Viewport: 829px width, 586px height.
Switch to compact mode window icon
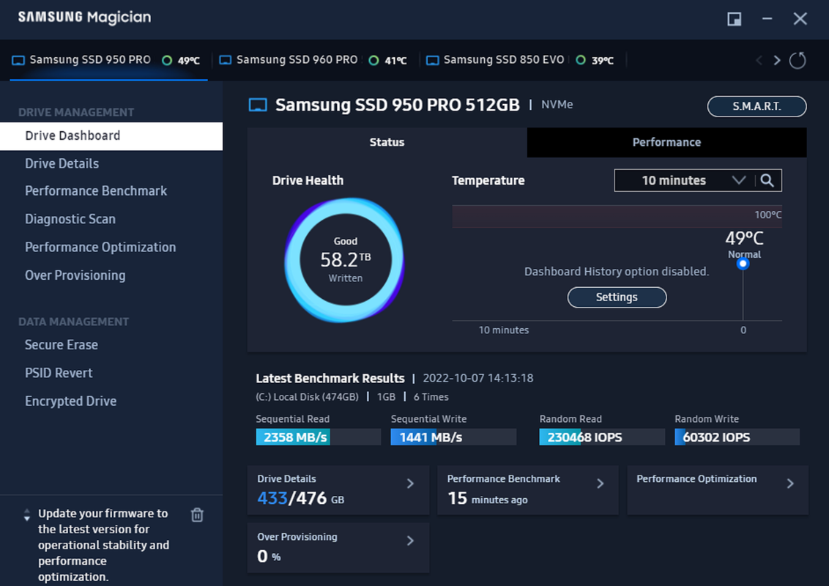(735, 19)
